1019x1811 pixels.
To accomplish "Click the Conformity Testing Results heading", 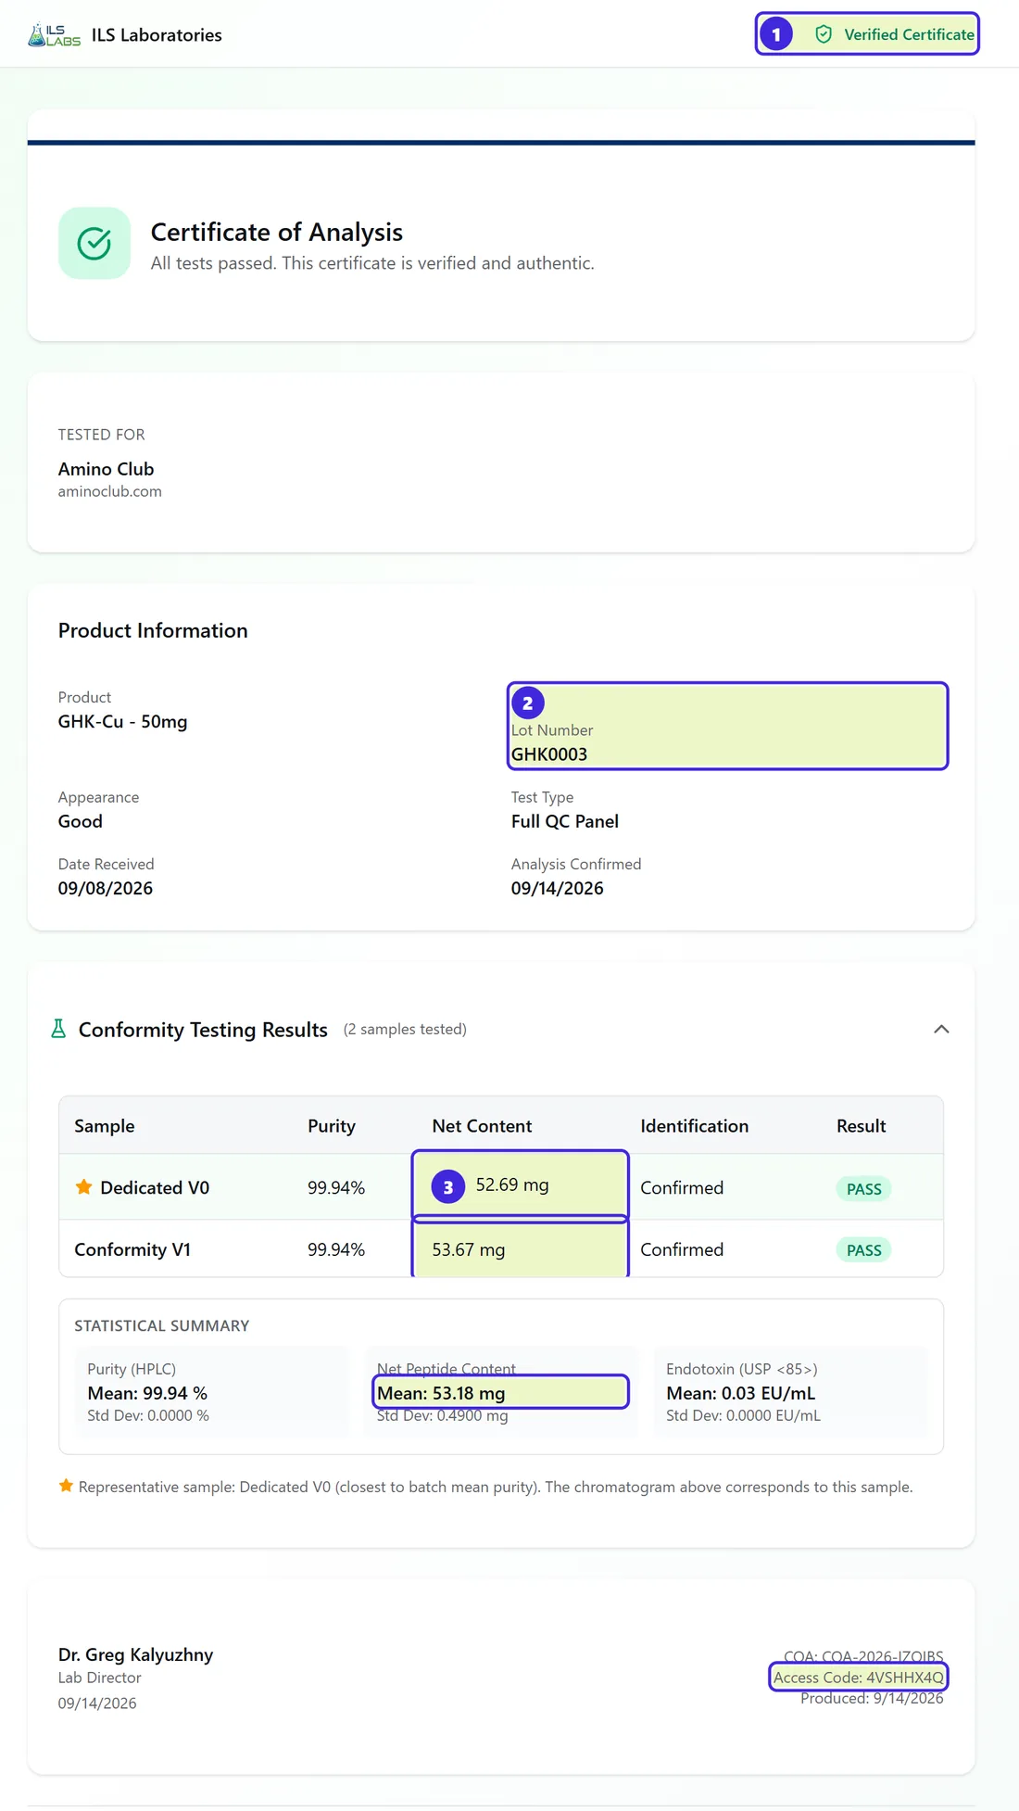I will click(x=203, y=1030).
